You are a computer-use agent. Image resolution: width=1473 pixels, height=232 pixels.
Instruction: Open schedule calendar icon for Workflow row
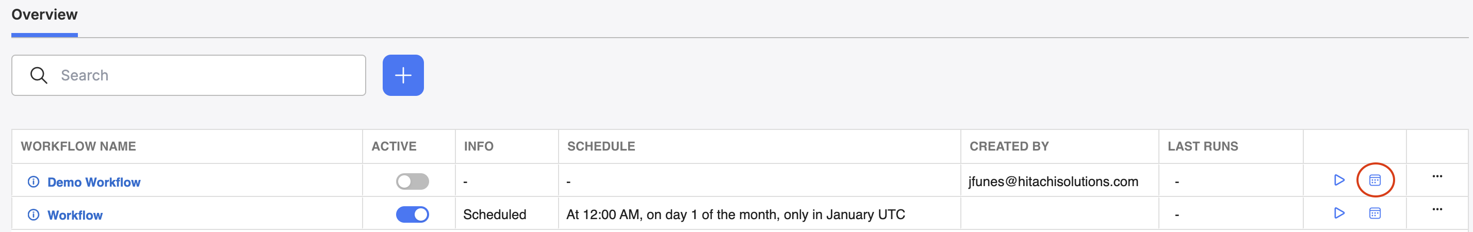[1374, 213]
